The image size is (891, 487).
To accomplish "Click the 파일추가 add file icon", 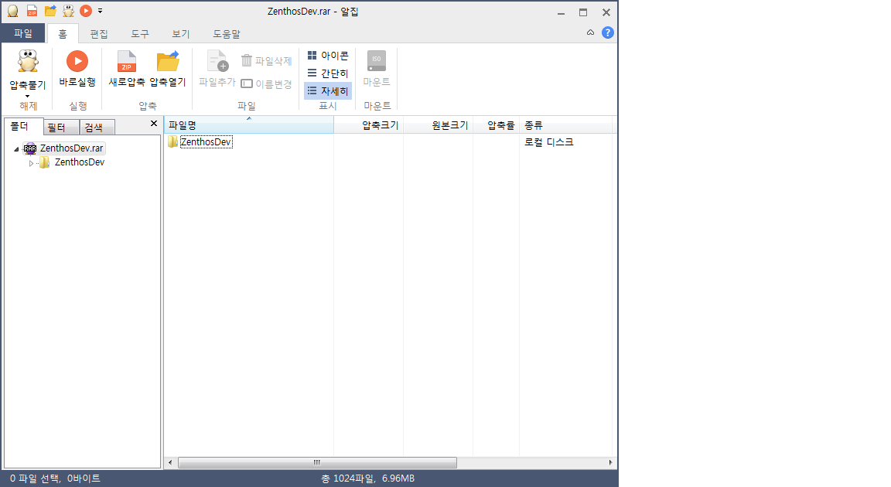I will [x=217, y=61].
